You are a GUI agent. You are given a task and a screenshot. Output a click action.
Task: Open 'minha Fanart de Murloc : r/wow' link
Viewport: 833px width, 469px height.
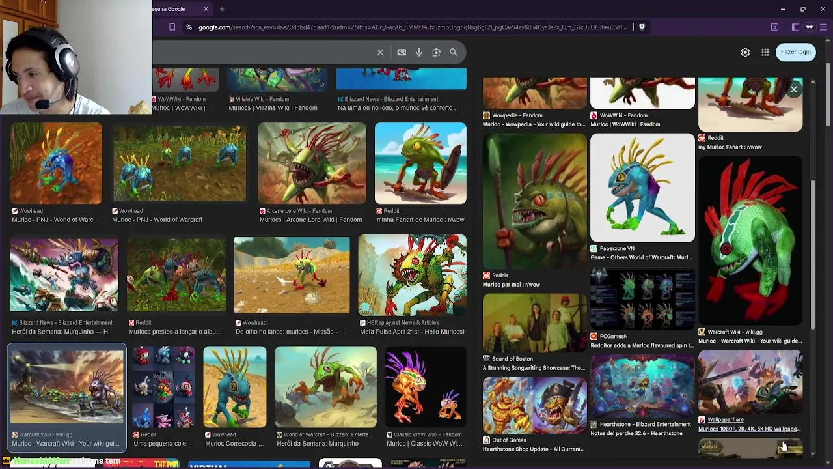[420, 220]
